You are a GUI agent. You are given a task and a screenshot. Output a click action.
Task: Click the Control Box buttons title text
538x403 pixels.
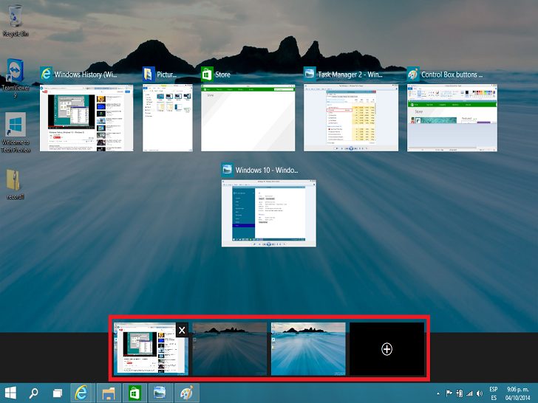click(x=452, y=75)
